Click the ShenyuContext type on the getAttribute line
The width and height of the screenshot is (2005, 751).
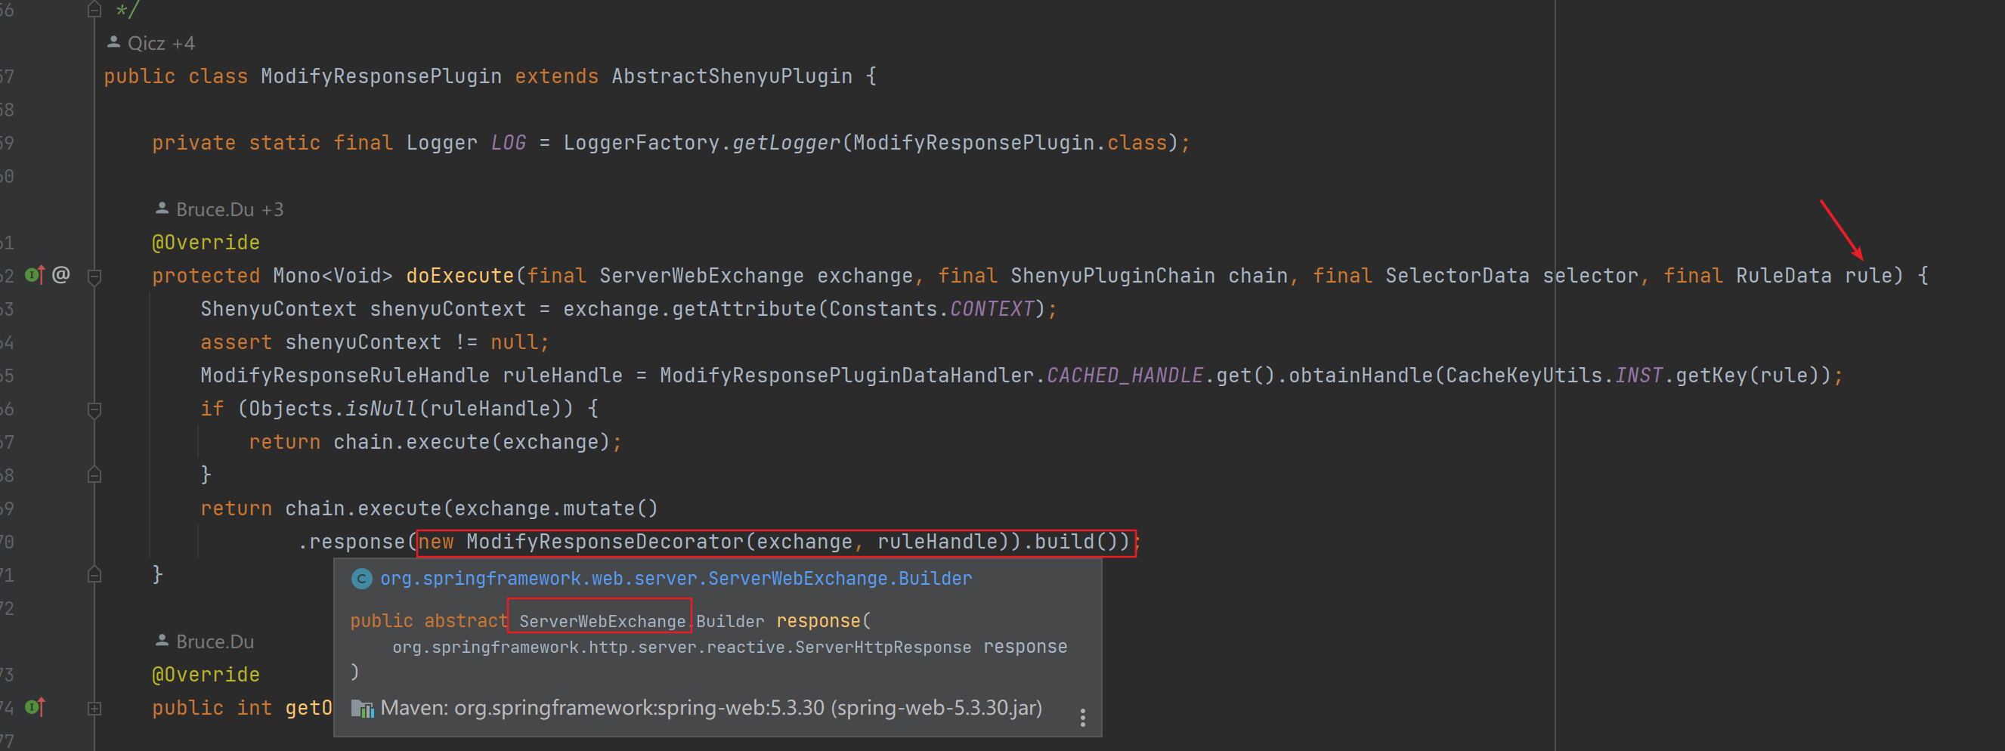point(279,309)
